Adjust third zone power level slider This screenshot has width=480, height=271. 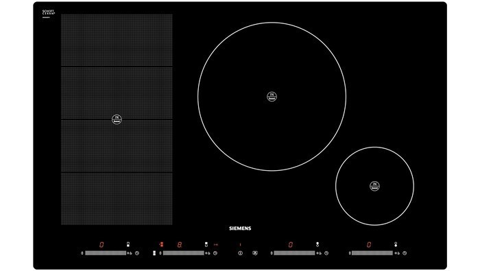(x=294, y=253)
